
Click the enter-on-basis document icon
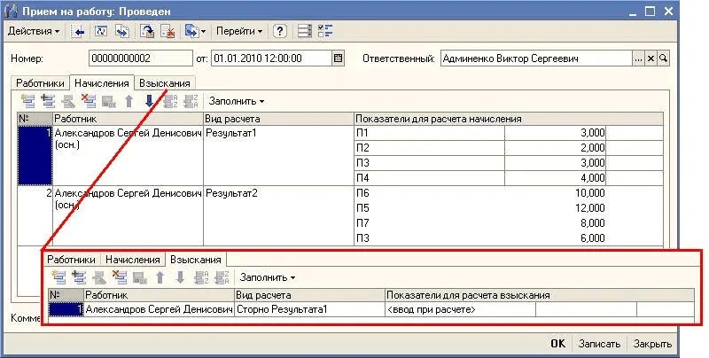point(191,31)
